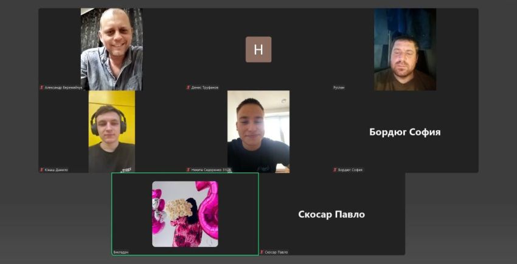Click muted mic icon beside Никита Сидоренко

(x=189, y=170)
